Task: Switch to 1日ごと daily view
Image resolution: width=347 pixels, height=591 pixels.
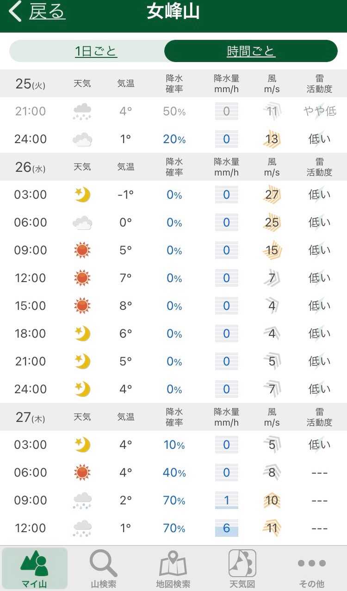Action: 96,51
